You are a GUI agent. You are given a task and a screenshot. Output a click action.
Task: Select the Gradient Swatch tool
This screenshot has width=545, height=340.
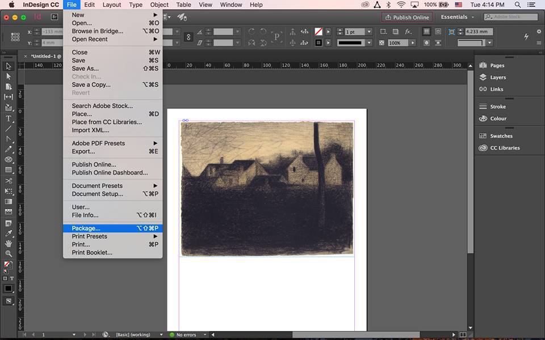9,202
